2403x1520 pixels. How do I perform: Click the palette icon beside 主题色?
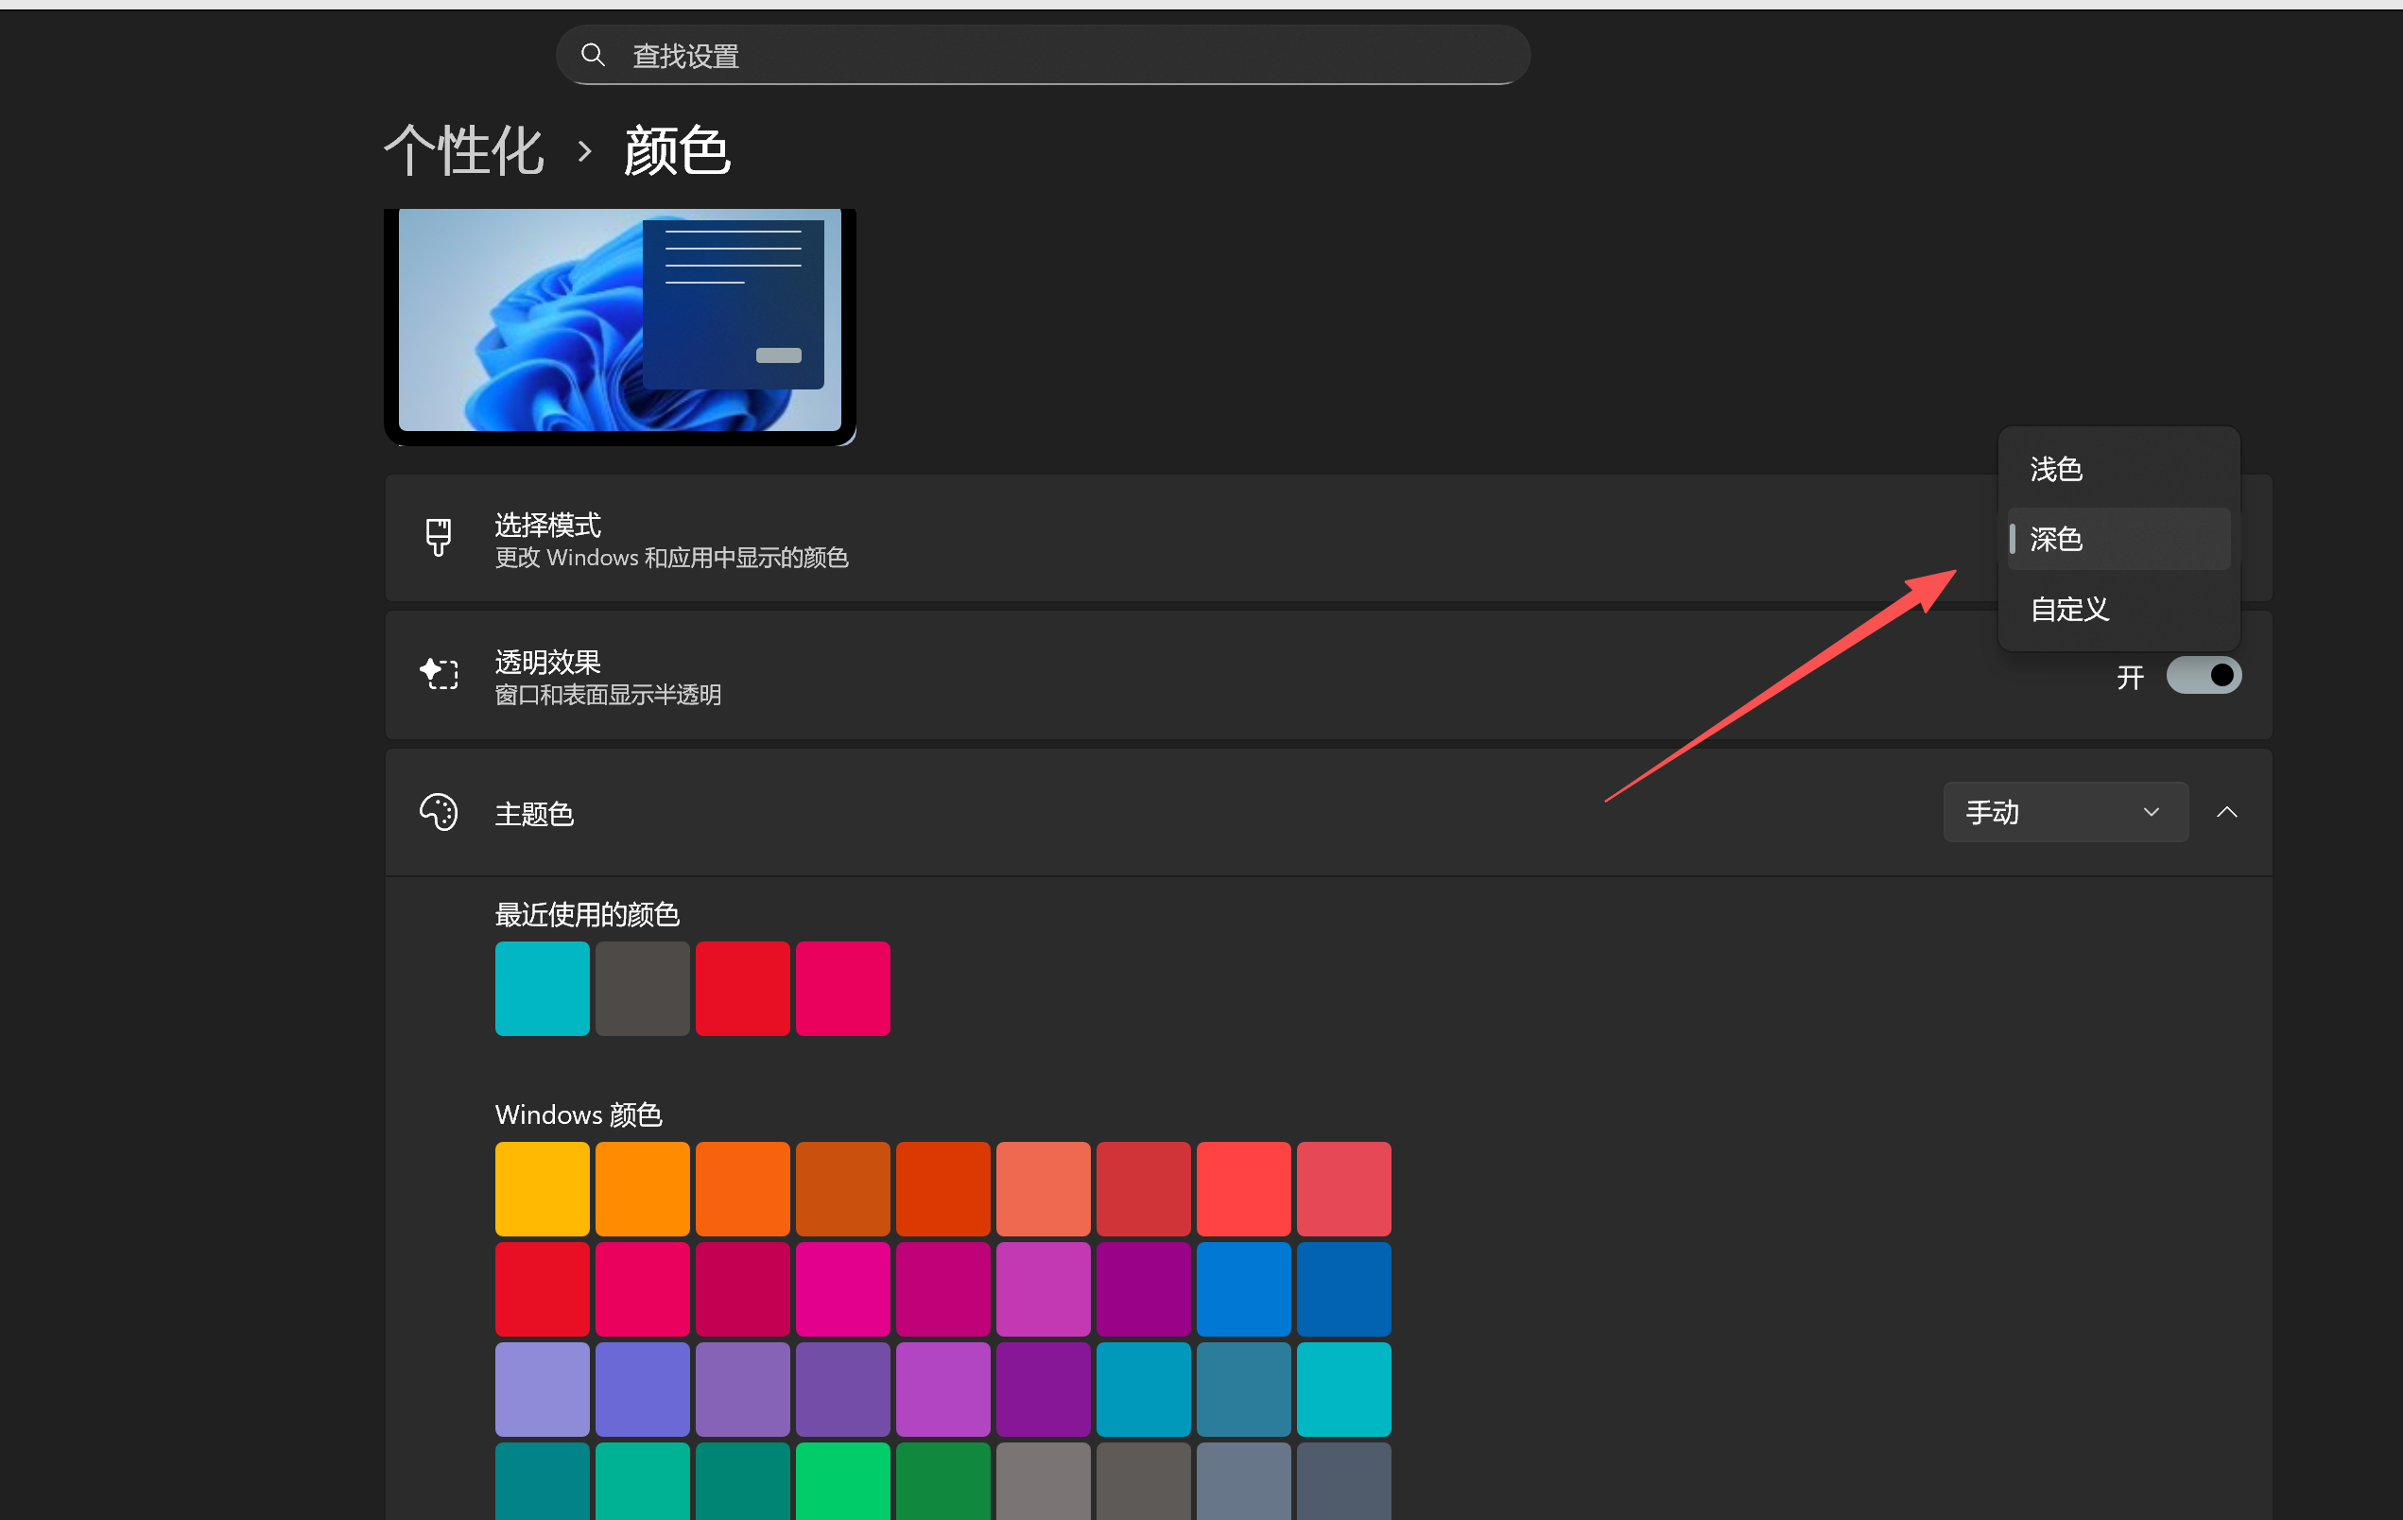[x=439, y=812]
